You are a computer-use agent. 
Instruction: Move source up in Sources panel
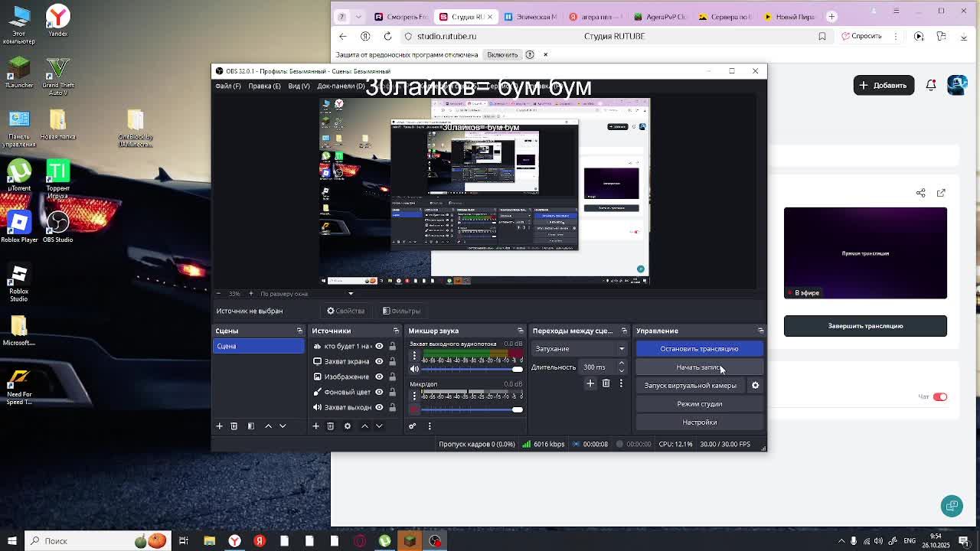coord(364,426)
